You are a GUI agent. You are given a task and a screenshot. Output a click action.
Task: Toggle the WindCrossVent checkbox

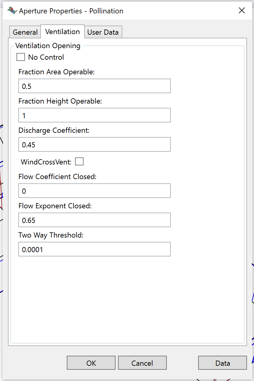pos(79,161)
